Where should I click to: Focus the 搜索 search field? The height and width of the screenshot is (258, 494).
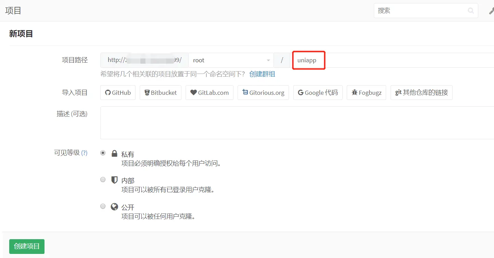coord(426,11)
